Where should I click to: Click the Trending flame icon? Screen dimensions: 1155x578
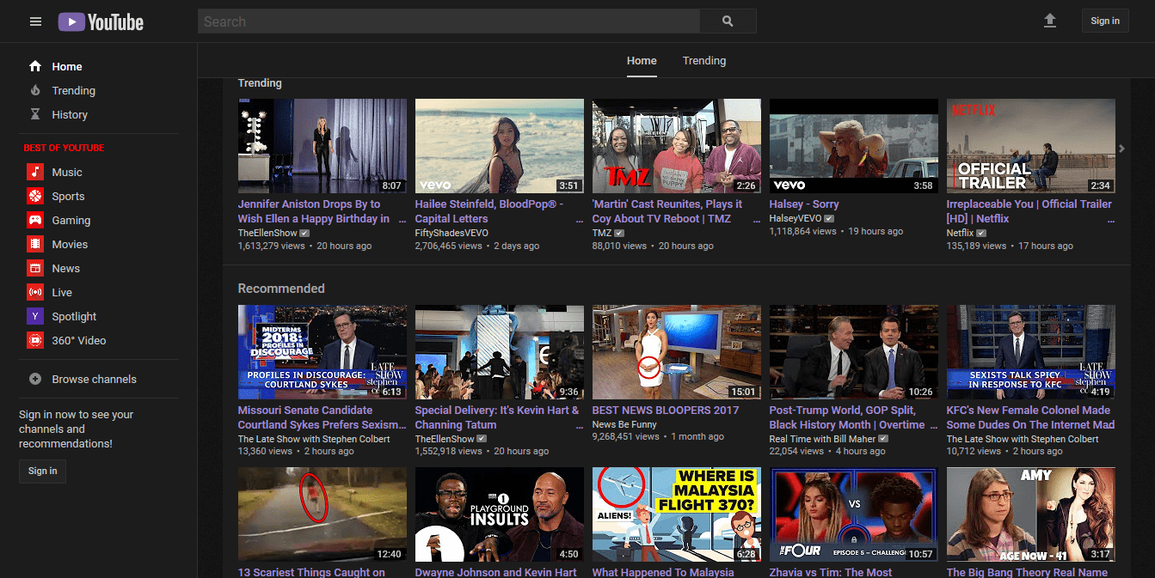[x=35, y=90]
